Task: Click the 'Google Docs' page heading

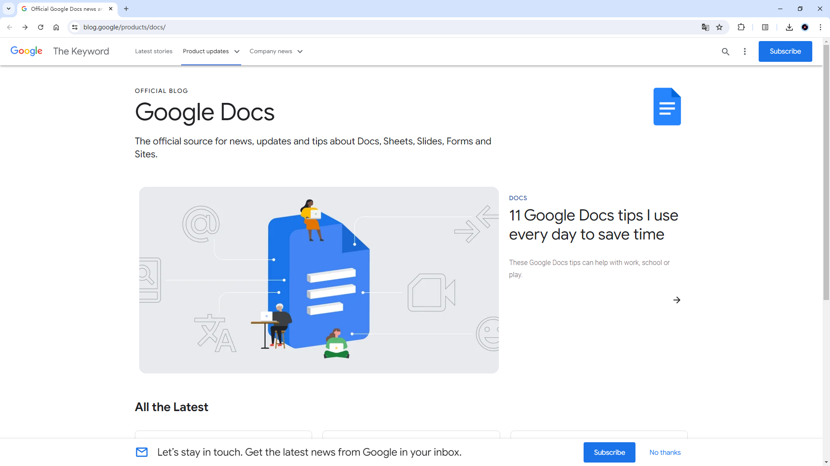Action: 204,112
